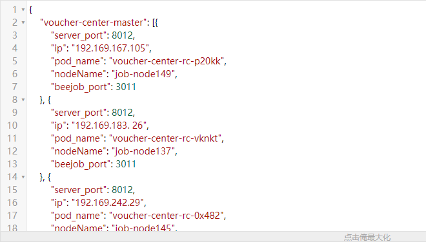Click the "voucher-center-master" key text
The height and width of the screenshot is (242, 426).
tap(94, 23)
